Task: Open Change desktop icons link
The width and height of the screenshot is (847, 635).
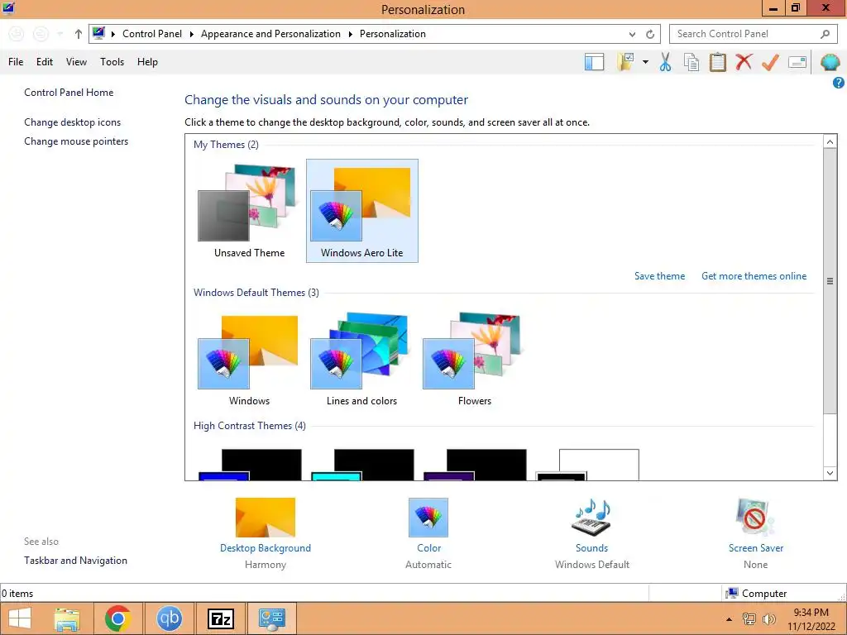Action: click(x=73, y=122)
